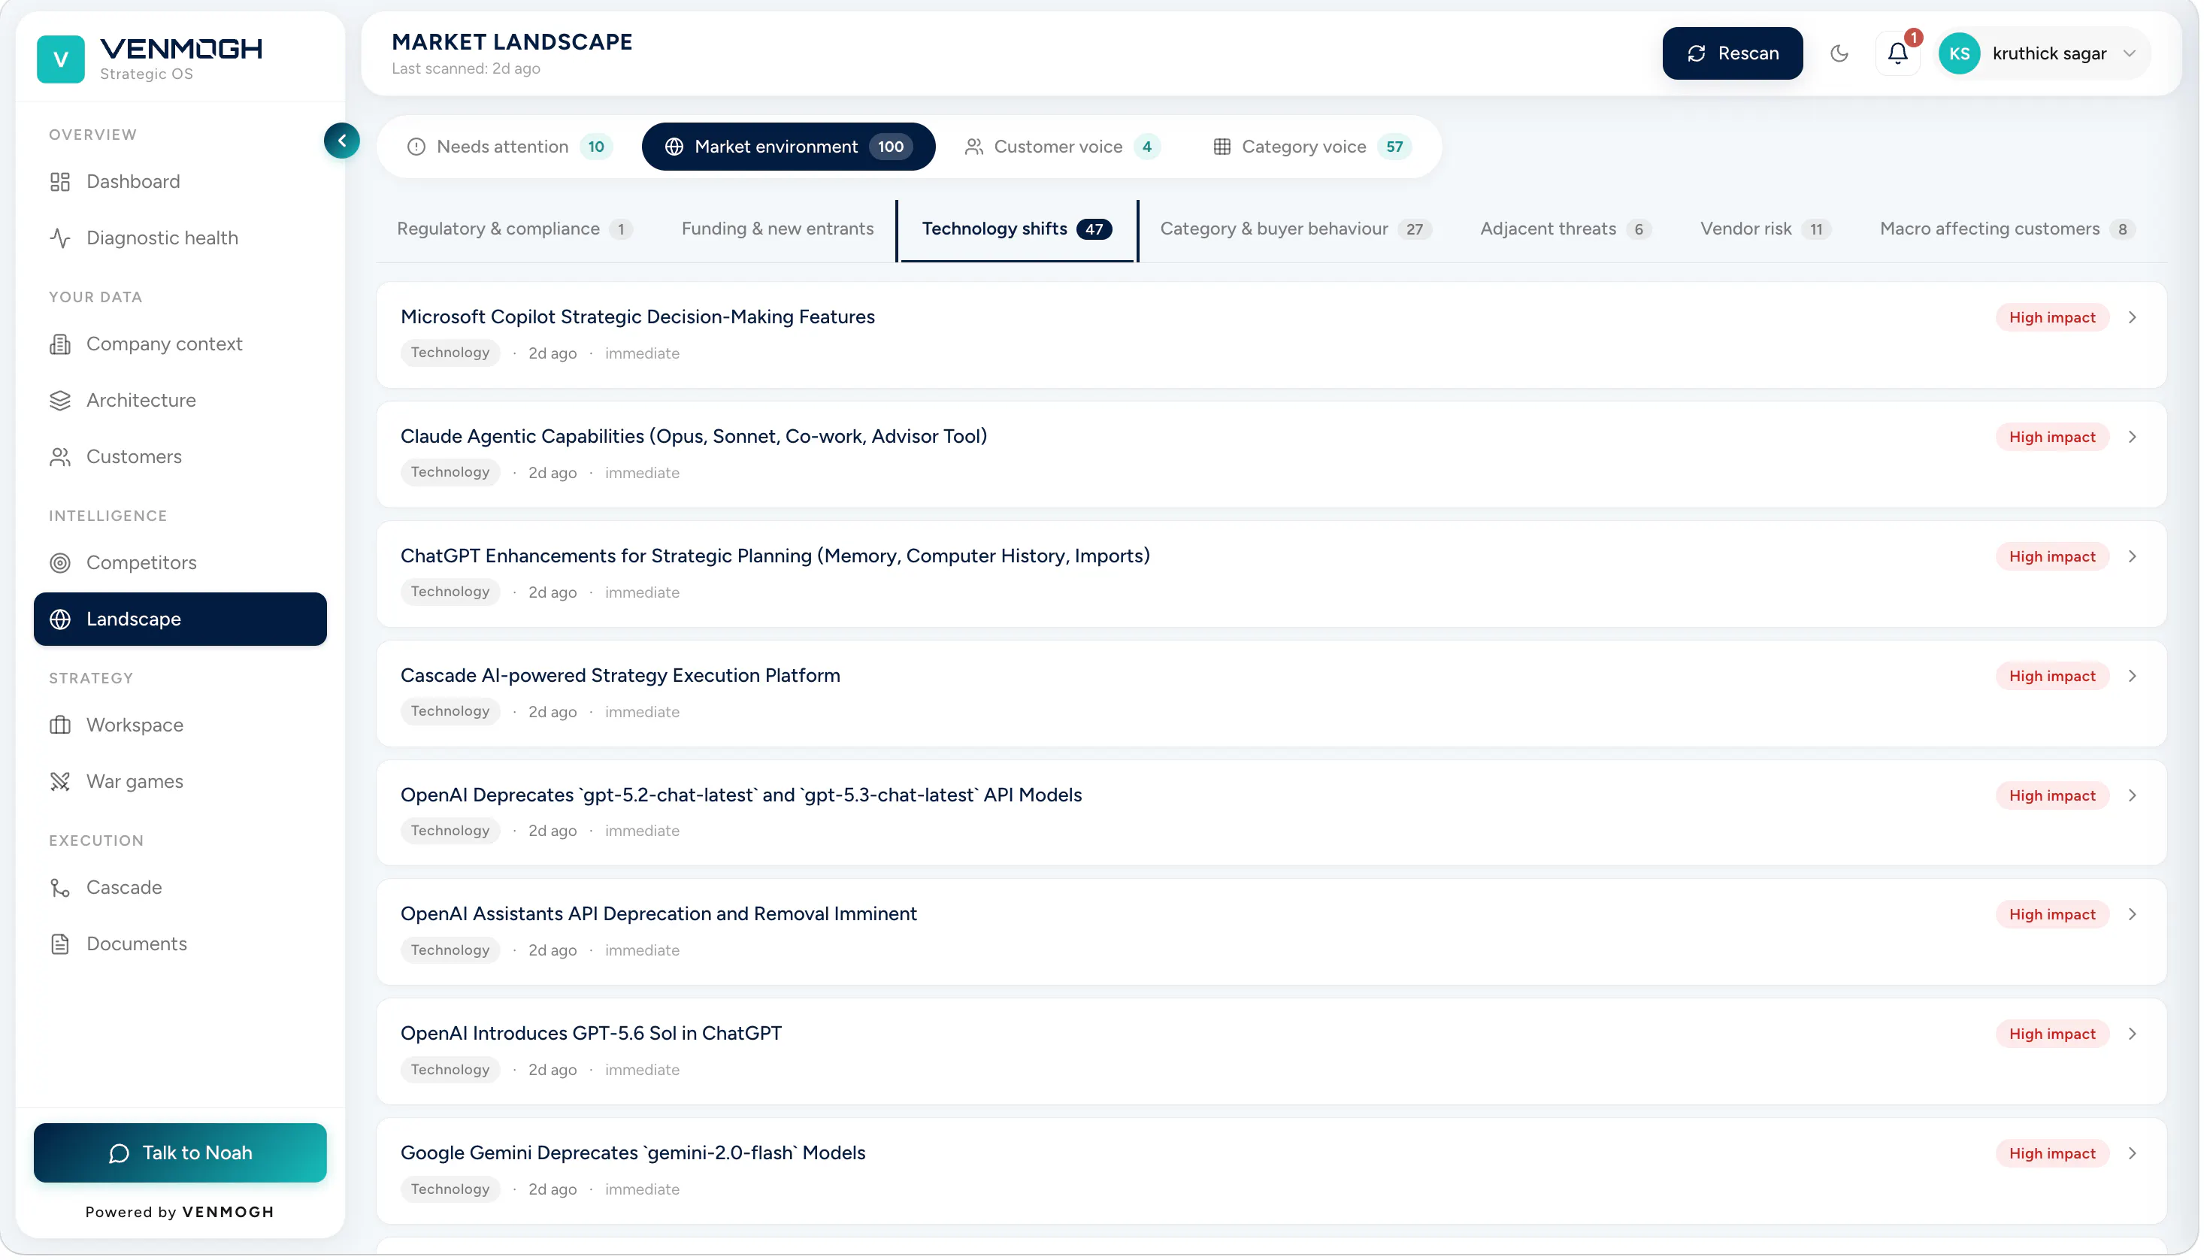The height and width of the screenshot is (1260, 2204).
Task: Click the Workspace briefcase icon
Action: [59, 725]
